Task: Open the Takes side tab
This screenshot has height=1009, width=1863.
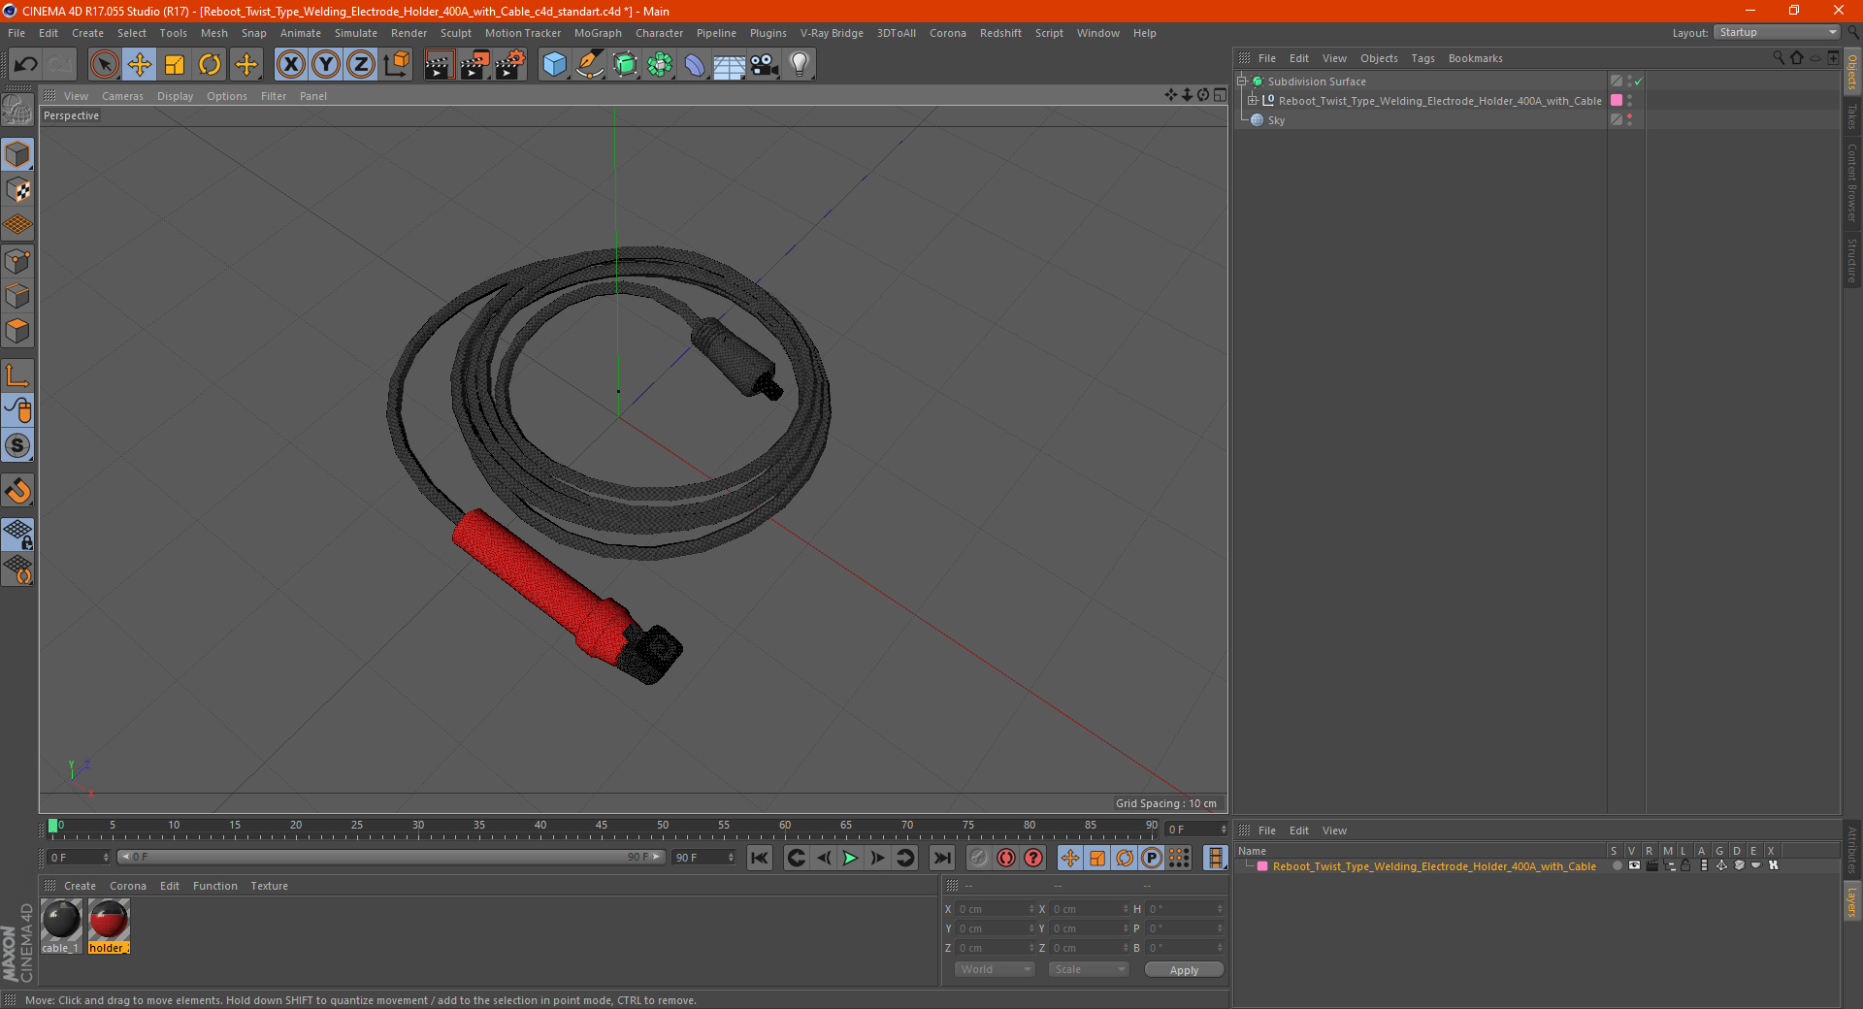Action: click(x=1852, y=116)
